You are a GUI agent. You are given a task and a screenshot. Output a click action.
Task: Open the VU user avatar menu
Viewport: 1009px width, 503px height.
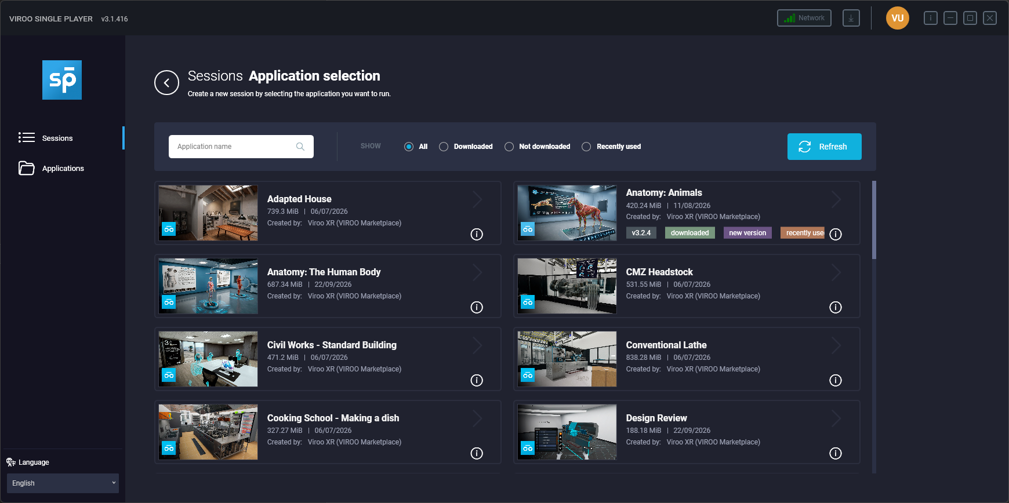pyautogui.click(x=897, y=18)
